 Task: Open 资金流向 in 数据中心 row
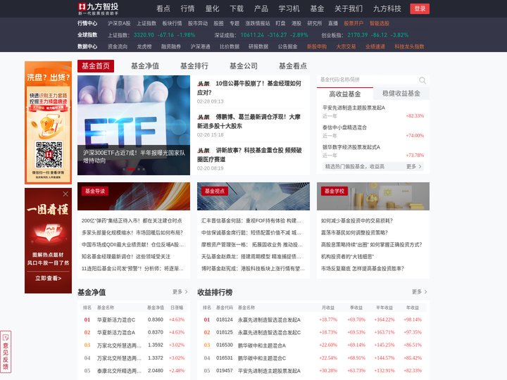pos(118,46)
